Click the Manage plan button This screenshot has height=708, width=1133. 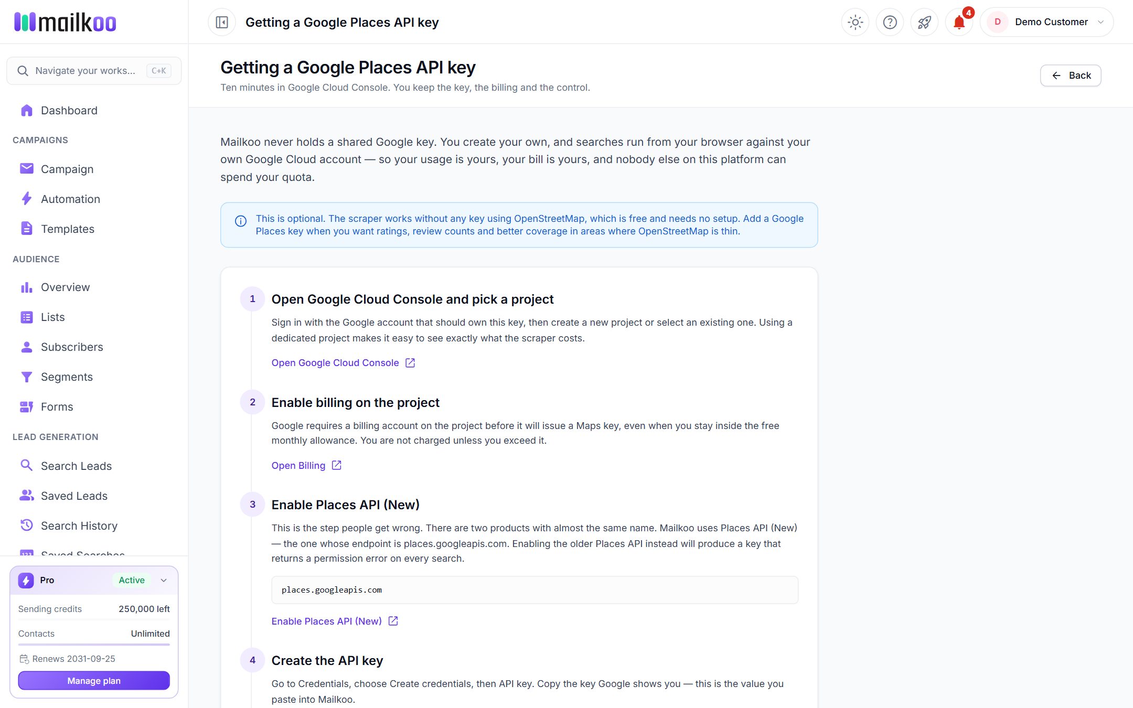tap(94, 681)
